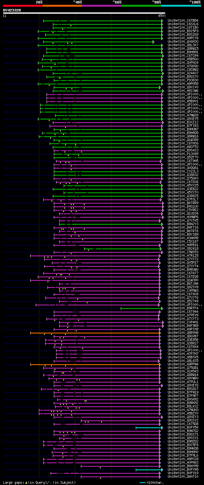Open hit UniRef100_C6TBD4

(183, 20)
